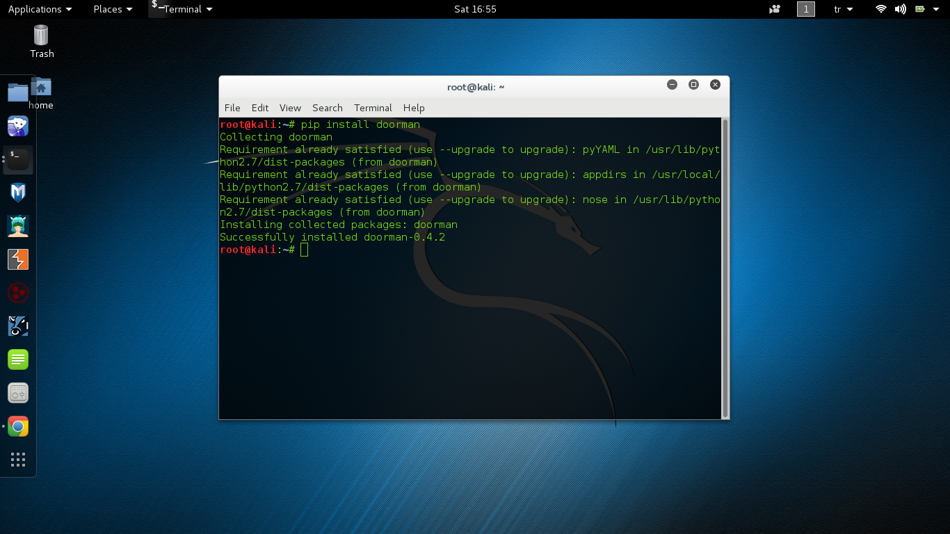Click the terminal vertical scrollbar
950x534 pixels.
tap(725, 268)
